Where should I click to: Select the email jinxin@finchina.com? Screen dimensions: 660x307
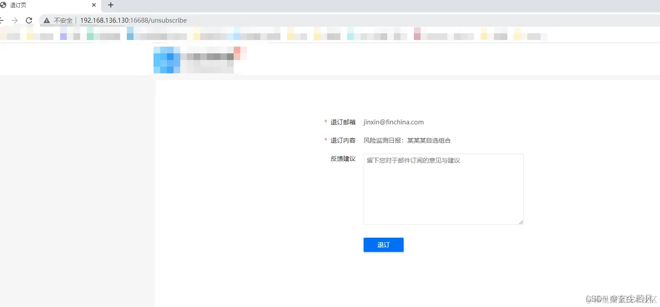tap(393, 122)
